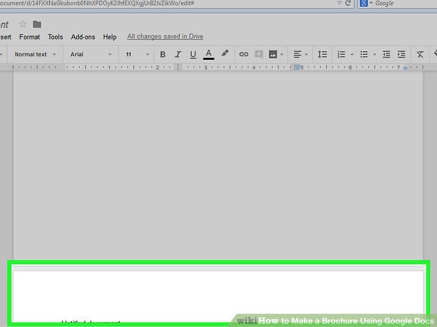Click the decrease indent icon
Screen dimensions: 437x327
pos(387,54)
